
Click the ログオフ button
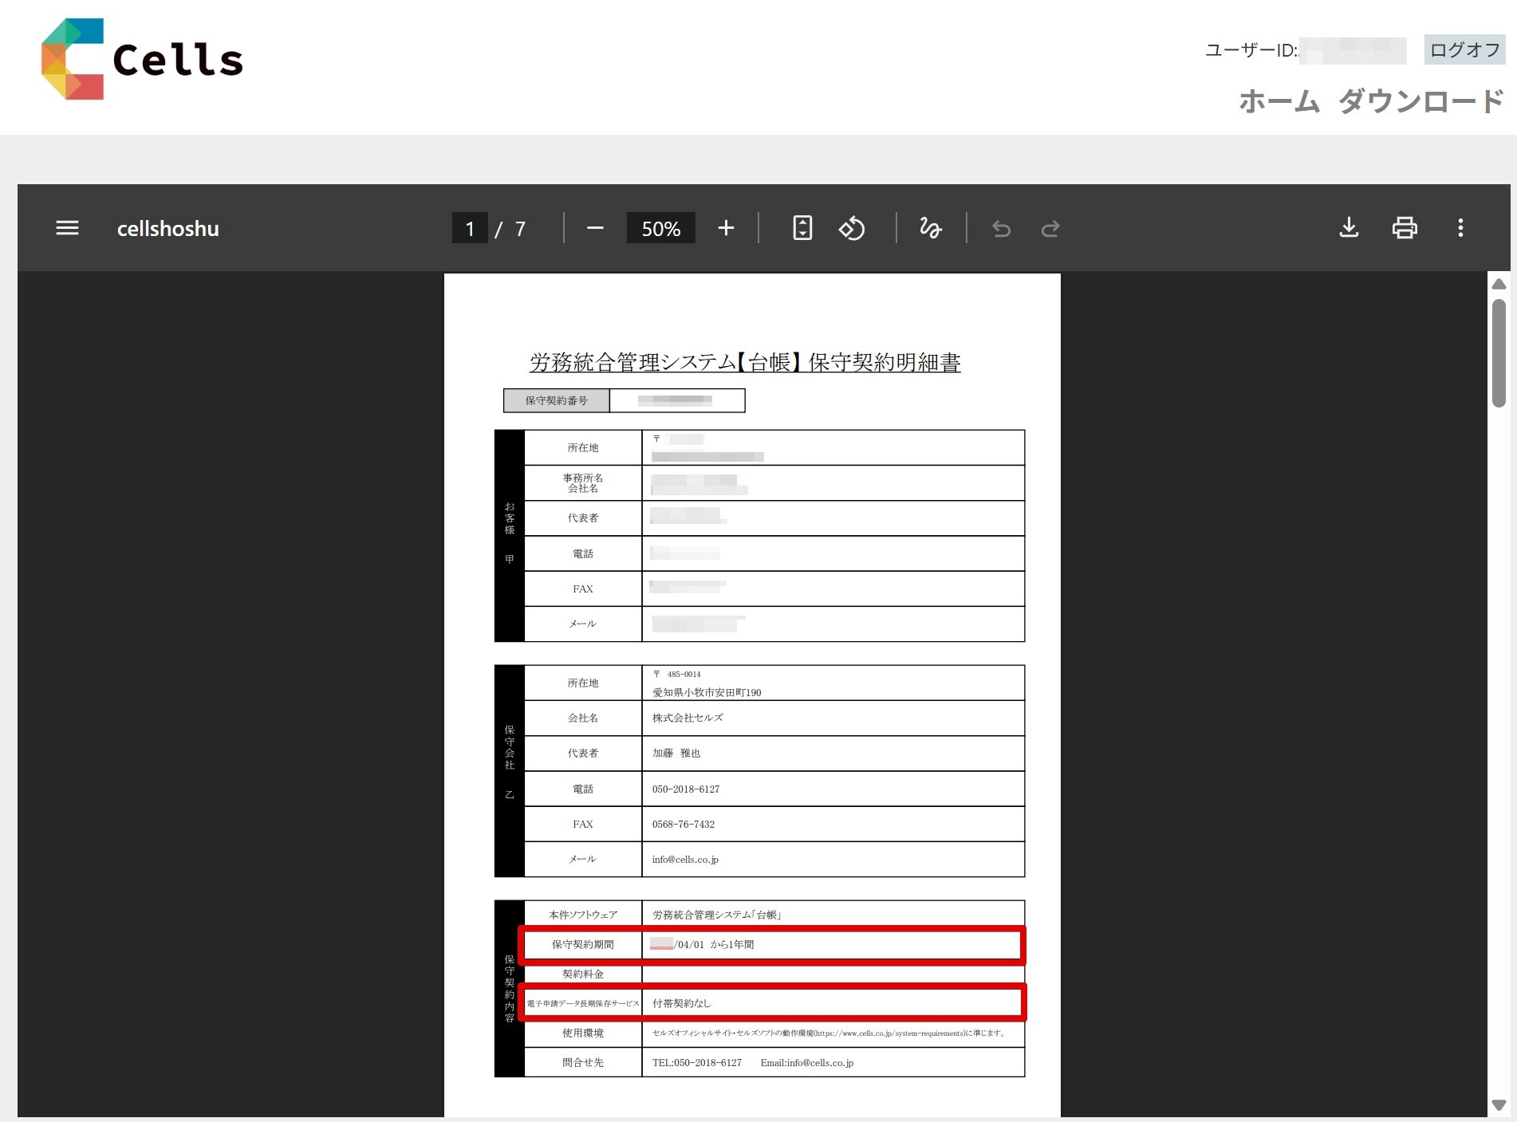pyautogui.click(x=1464, y=49)
